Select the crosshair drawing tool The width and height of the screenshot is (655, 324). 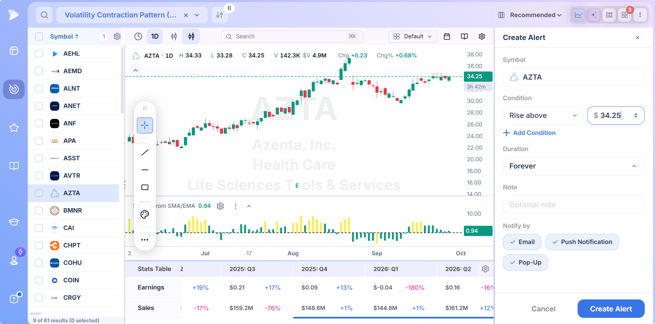click(x=145, y=125)
